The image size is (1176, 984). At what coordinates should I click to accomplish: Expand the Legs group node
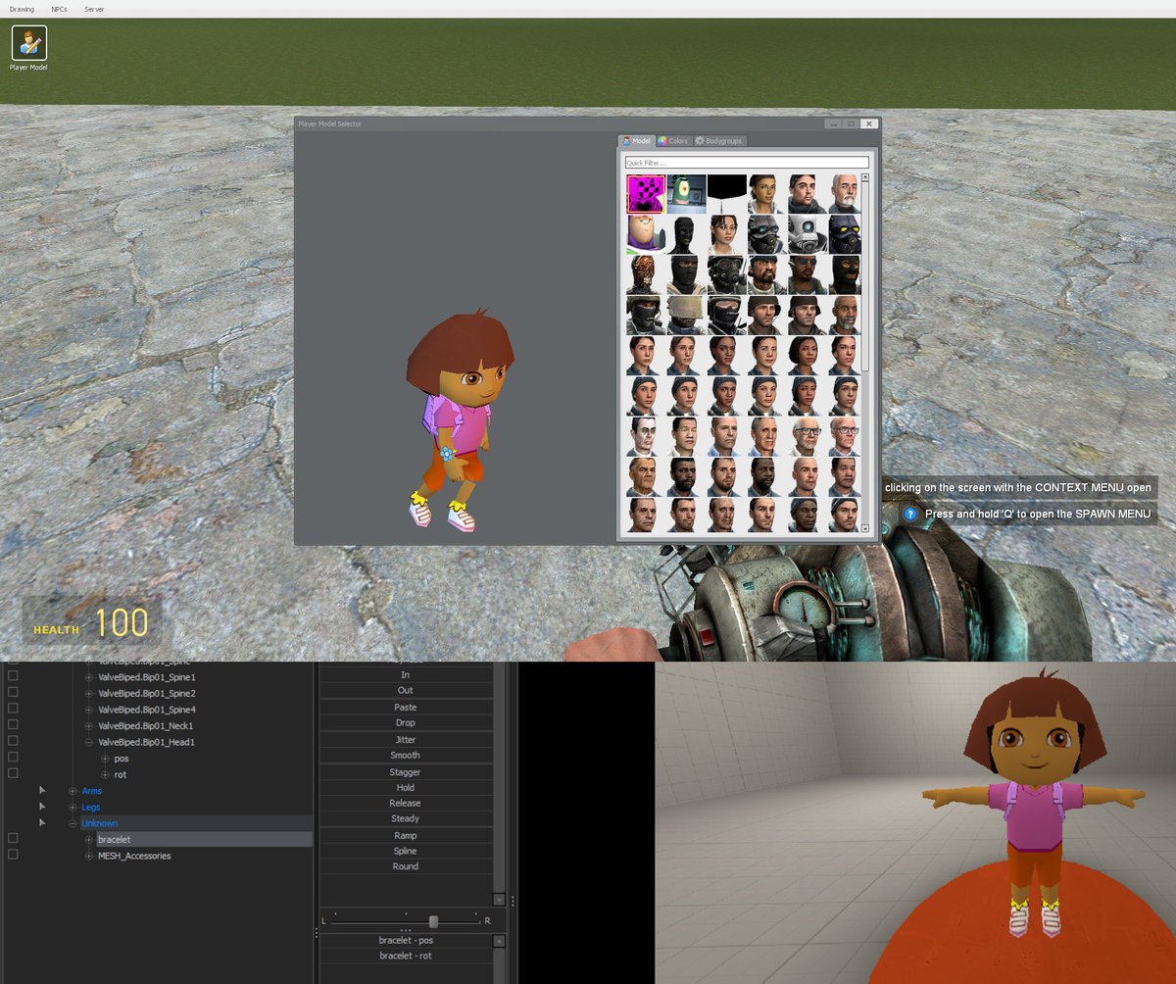(x=73, y=807)
